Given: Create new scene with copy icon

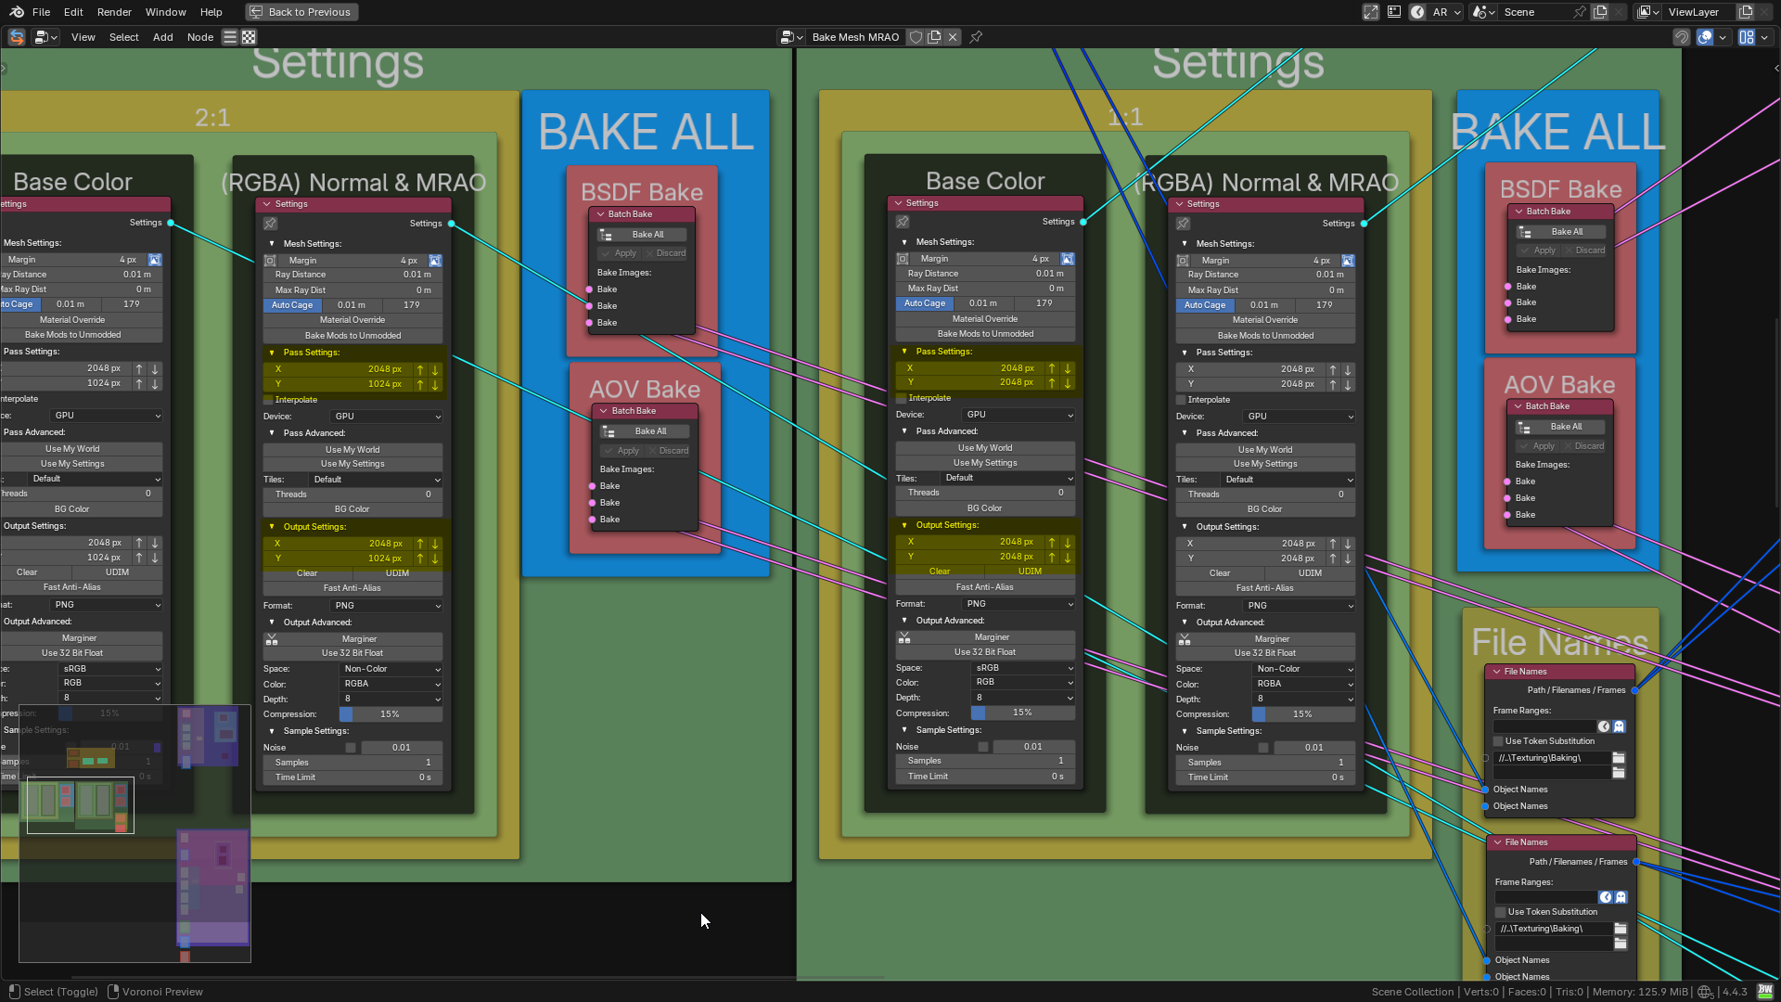Looking at the screenshot, I should pos(1600,12).
